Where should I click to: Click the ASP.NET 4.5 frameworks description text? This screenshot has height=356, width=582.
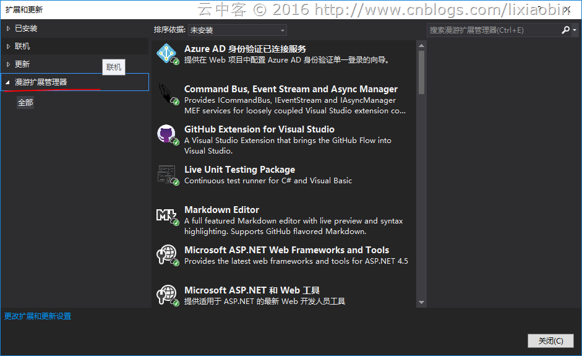(x=296, y=261)
